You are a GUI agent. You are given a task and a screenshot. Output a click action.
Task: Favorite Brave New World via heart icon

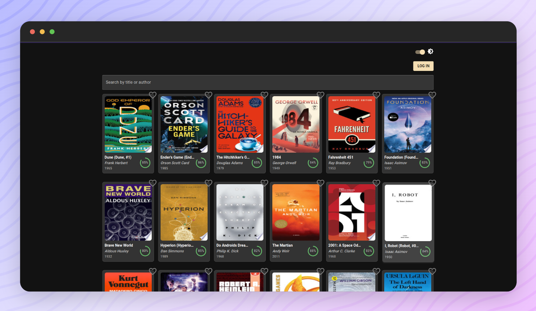pyautogui.click(x=152, y=183)
